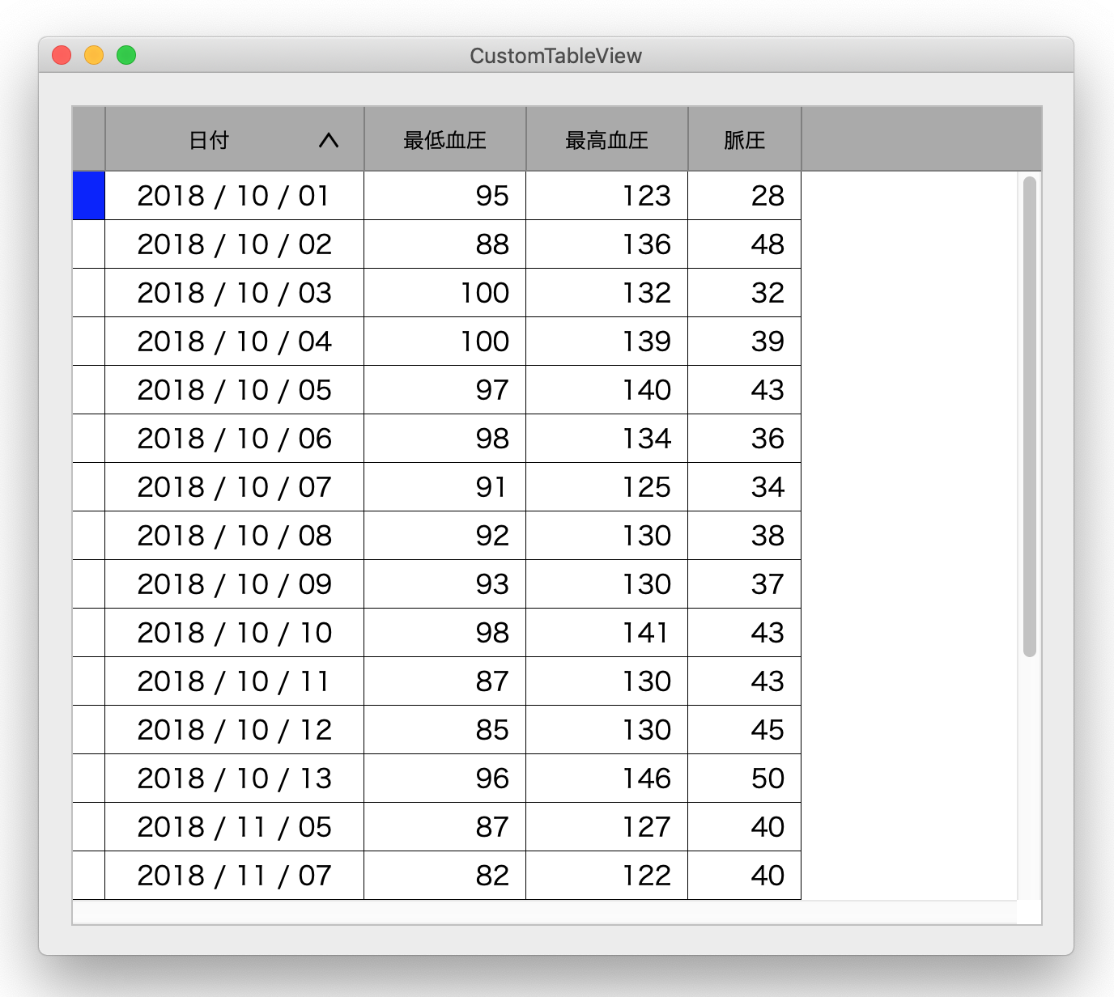
Task: Click the selection checkbox beside 2018 / 10 / 12
Action: [x=88, y=730]
